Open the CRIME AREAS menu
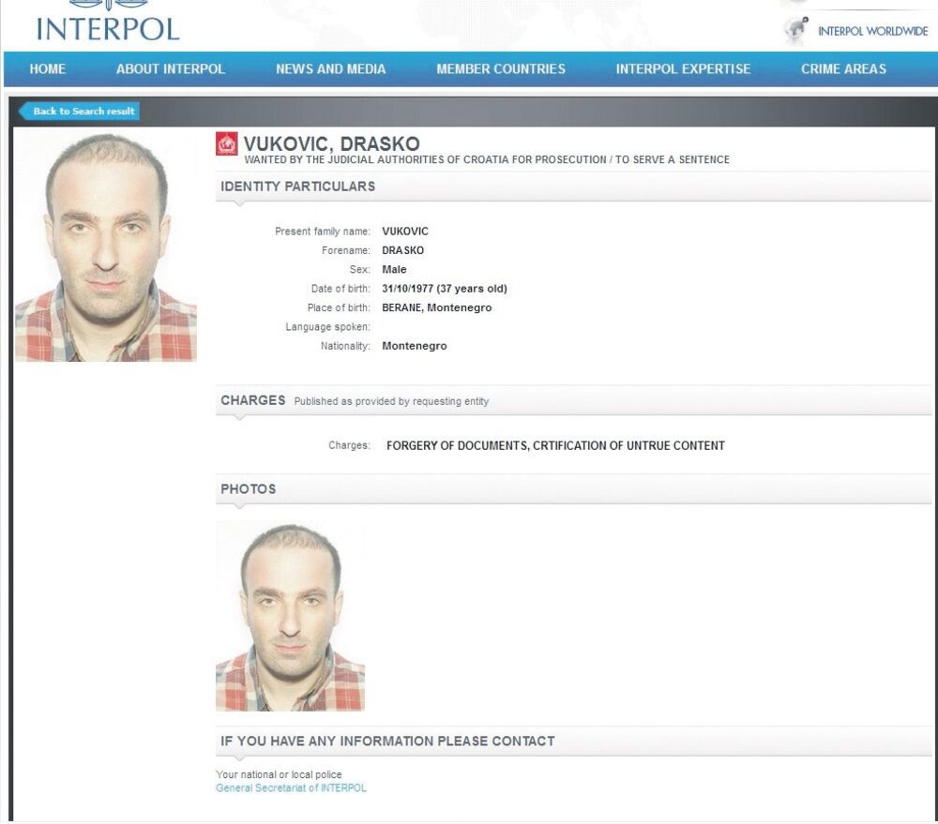 (843, 68)
